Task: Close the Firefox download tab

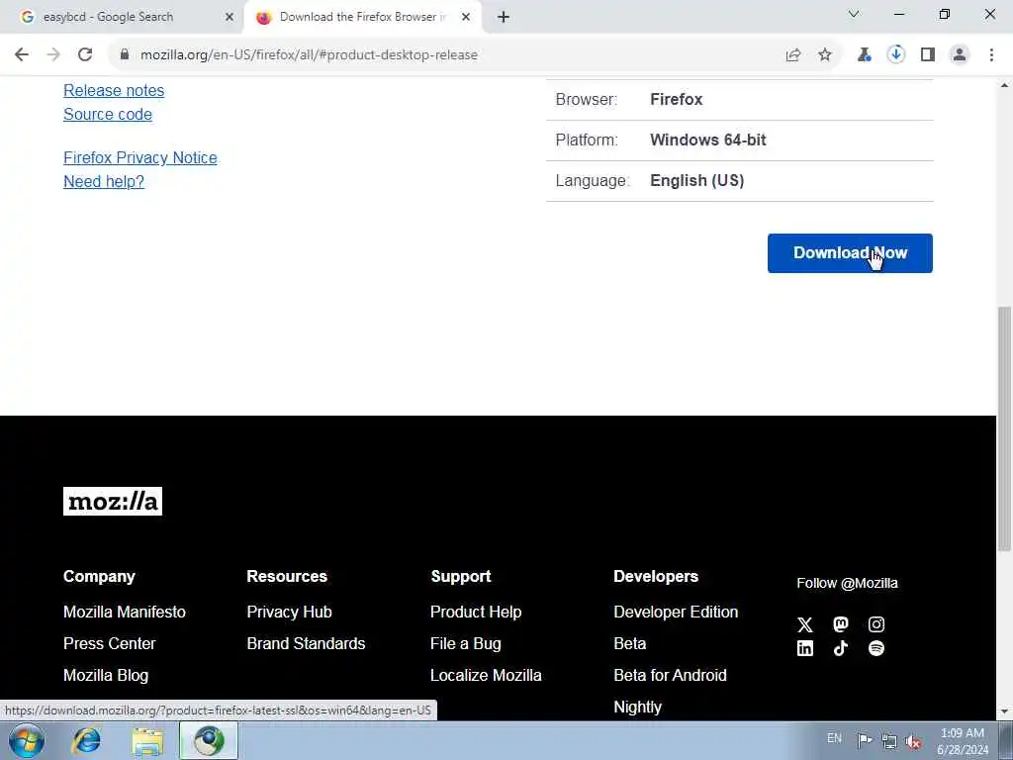Action: click(x=466, y=18)
